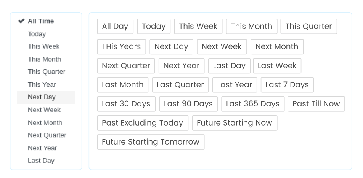Select Last Day in the left list

pos(41,161)
